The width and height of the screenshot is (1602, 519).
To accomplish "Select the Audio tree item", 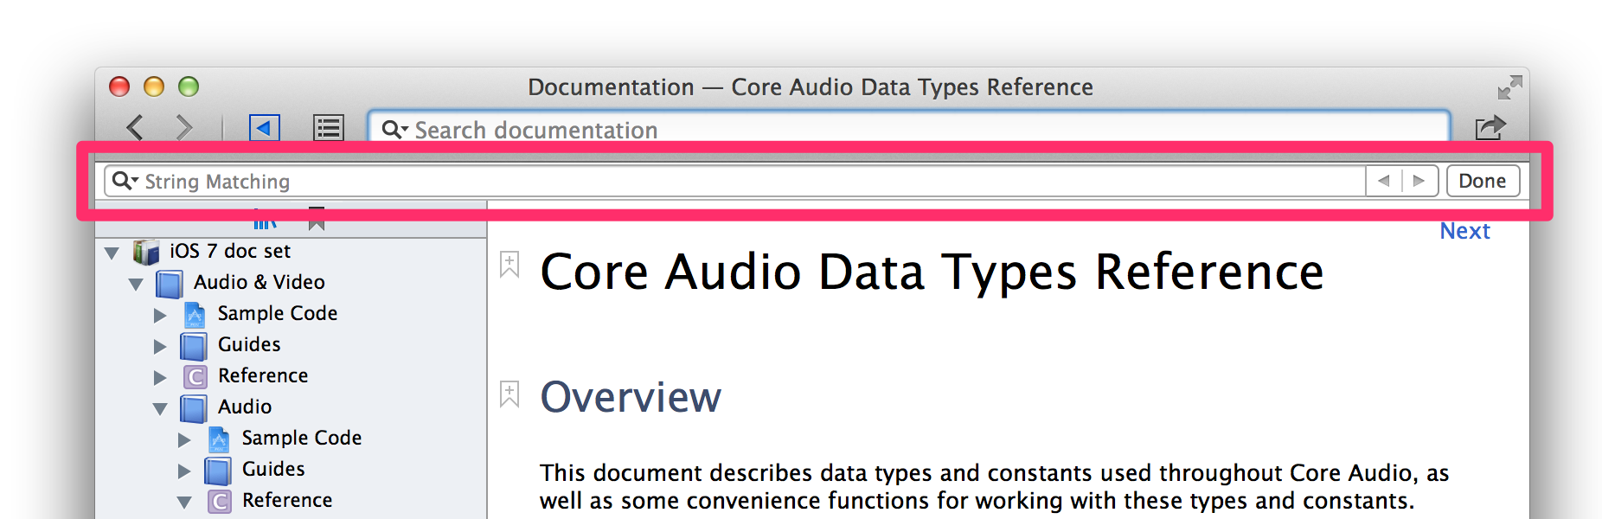I will 244,407.
